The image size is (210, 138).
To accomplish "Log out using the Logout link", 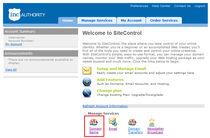I will click(x=200, y=6).
